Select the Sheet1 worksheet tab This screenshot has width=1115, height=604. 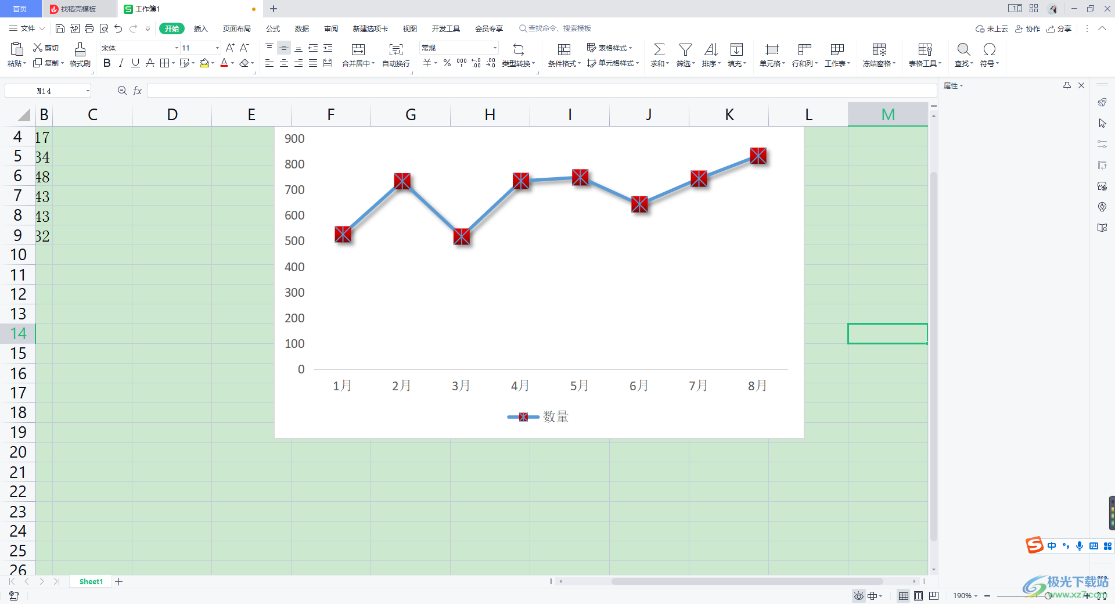91,581
